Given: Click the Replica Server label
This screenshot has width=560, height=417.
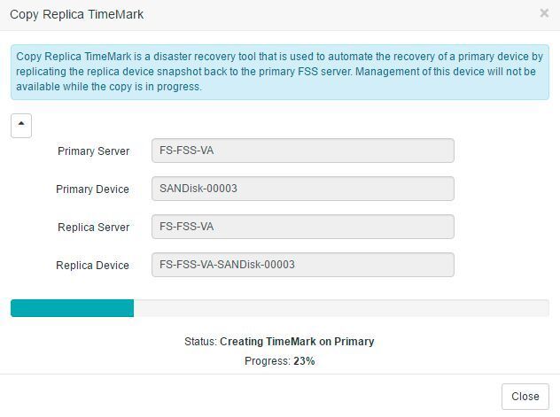Looking at the screenshot, I should tap(93, 228).
